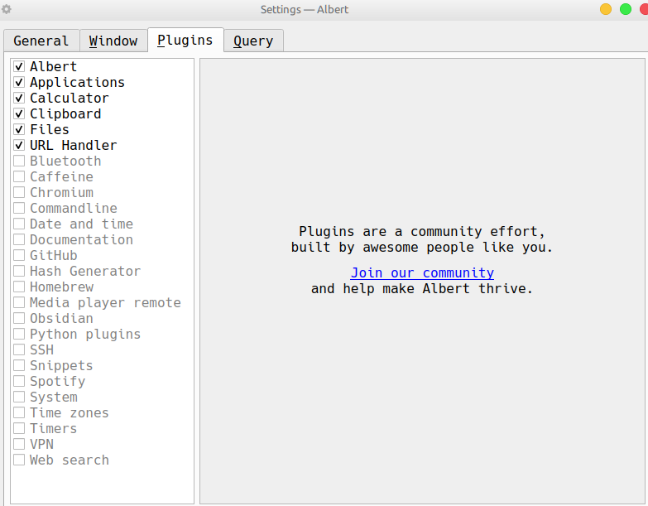Enable the SSH plugin checkbox
The width and height of the screenshot is (648, 506).
(x=19, y=349)
